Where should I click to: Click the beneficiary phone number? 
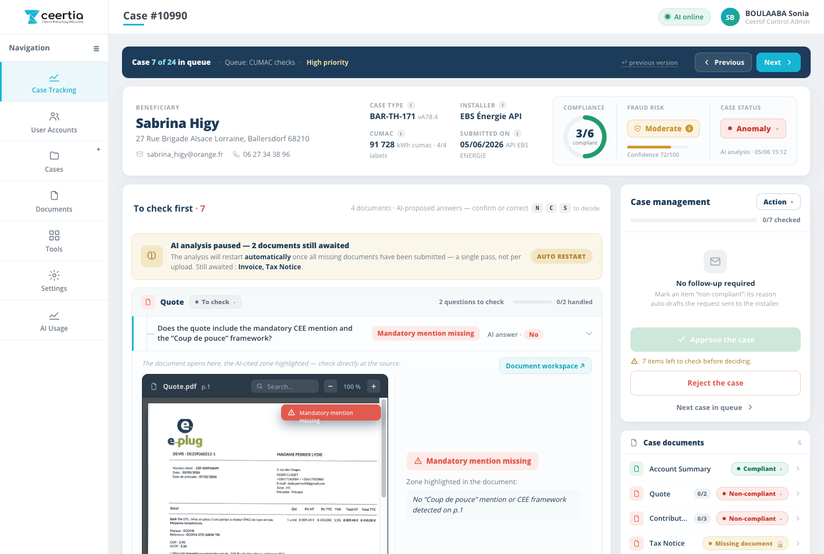(x=266, y=155)
